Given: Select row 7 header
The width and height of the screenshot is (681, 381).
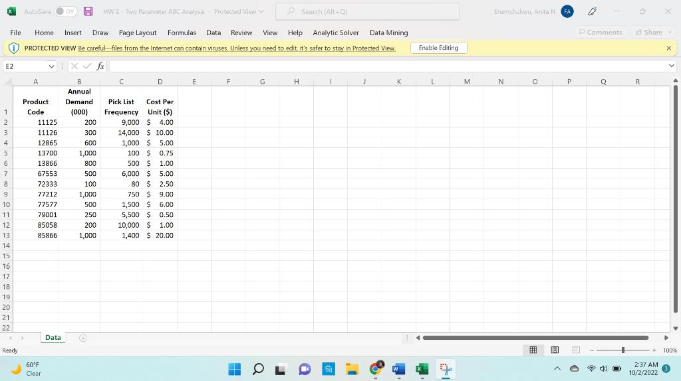Looking at the screenshot, I should point(6,174).
